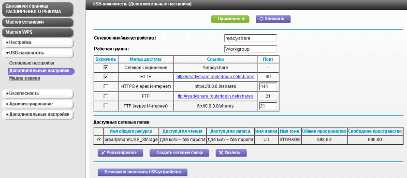Click Безопасно отключить USB-устройство button
Image resolution: width=407 pixels, height=178 pixels.
click(x=143, y=172)
